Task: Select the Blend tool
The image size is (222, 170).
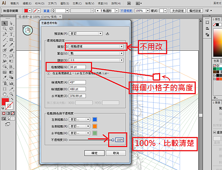Action: click(x=11, y=78)
